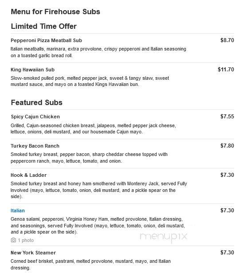Click the menupix watermark logo

(164, 237)
